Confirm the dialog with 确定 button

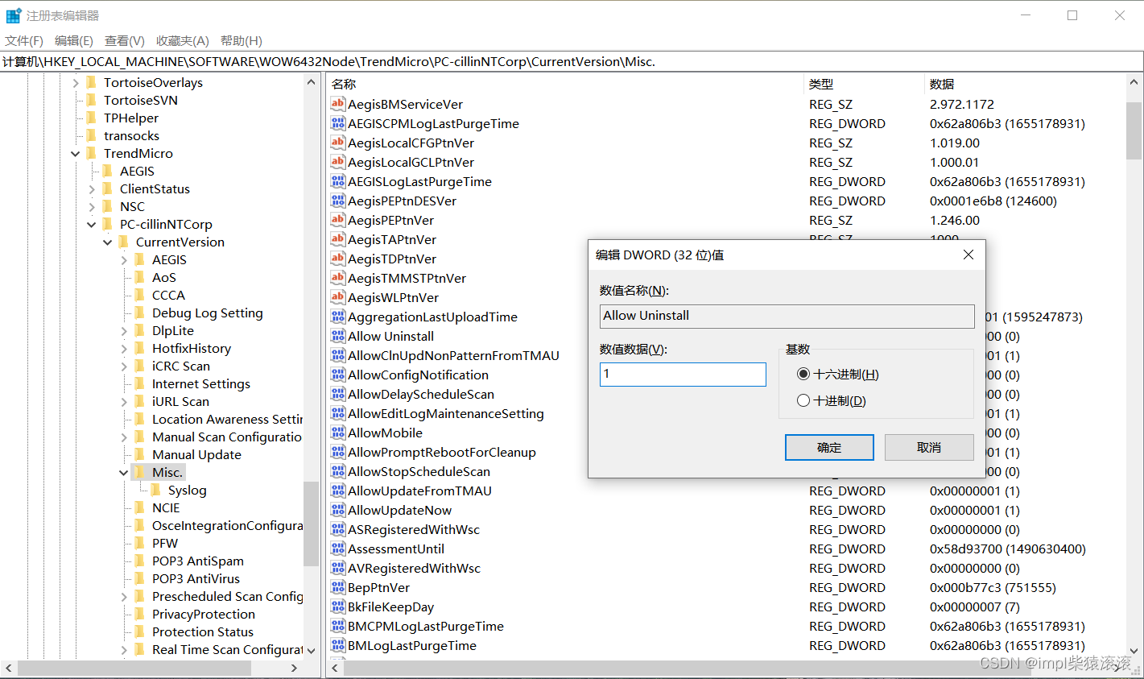pyautogui.click(x=829, y=447)
